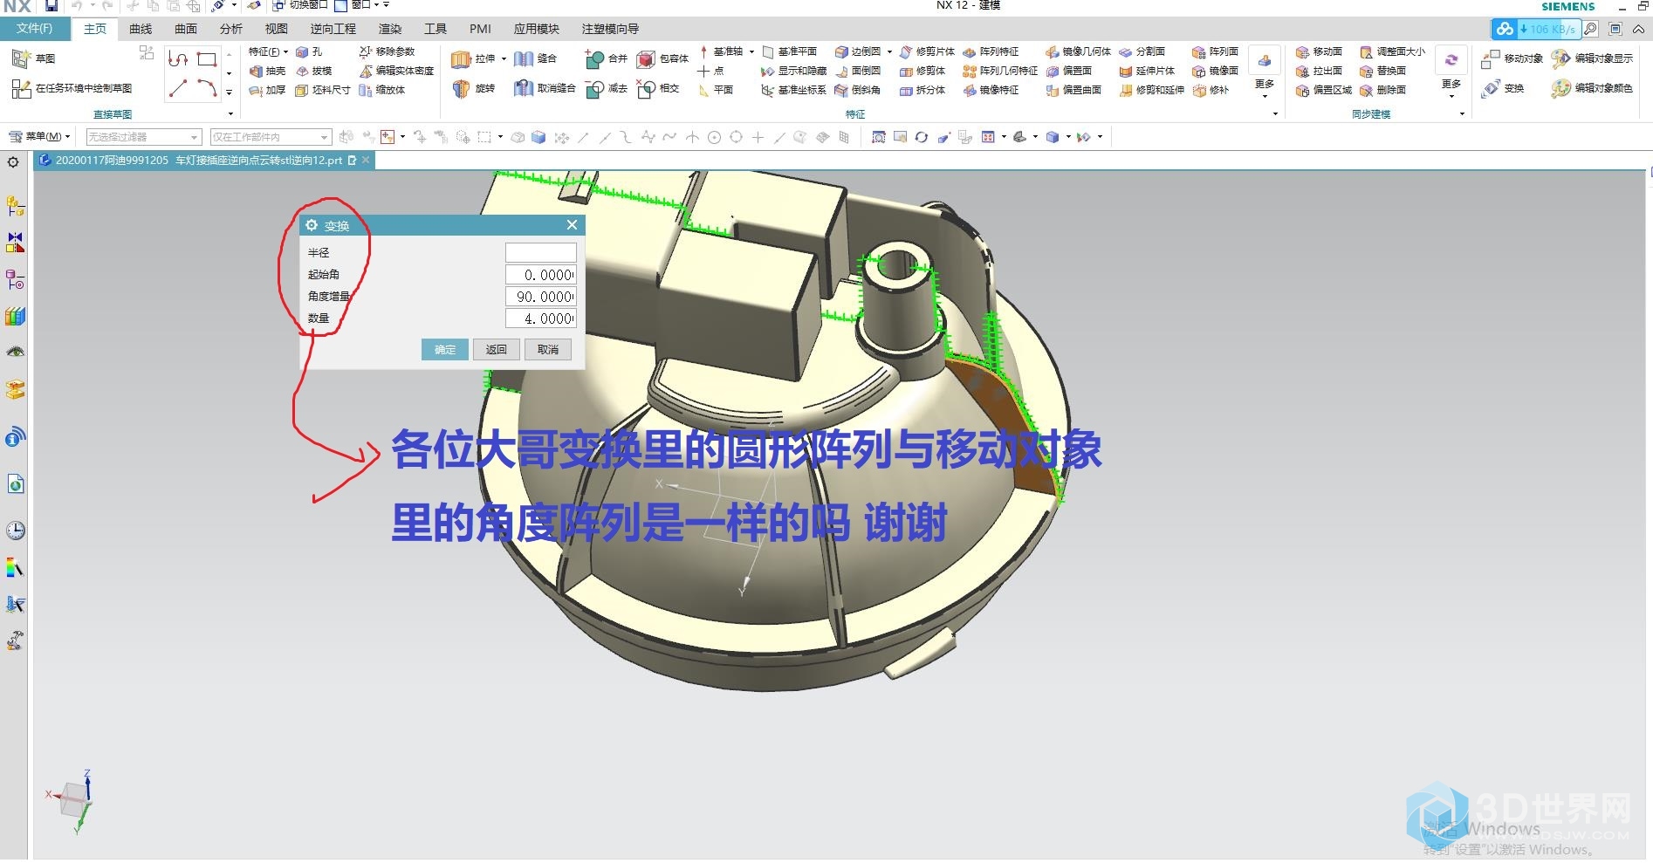Open the Transform (变换) command
Screen dimensions: 1653x863
(1504, 88)
